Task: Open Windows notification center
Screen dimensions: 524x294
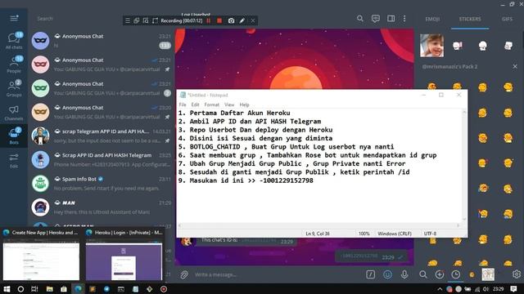Action: tap(513, 289)
